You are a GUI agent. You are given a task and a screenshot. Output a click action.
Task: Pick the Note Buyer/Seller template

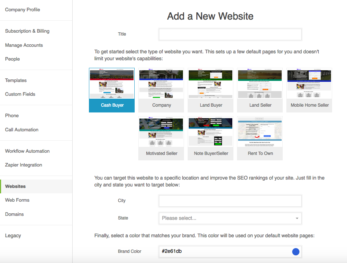[211, 138]
